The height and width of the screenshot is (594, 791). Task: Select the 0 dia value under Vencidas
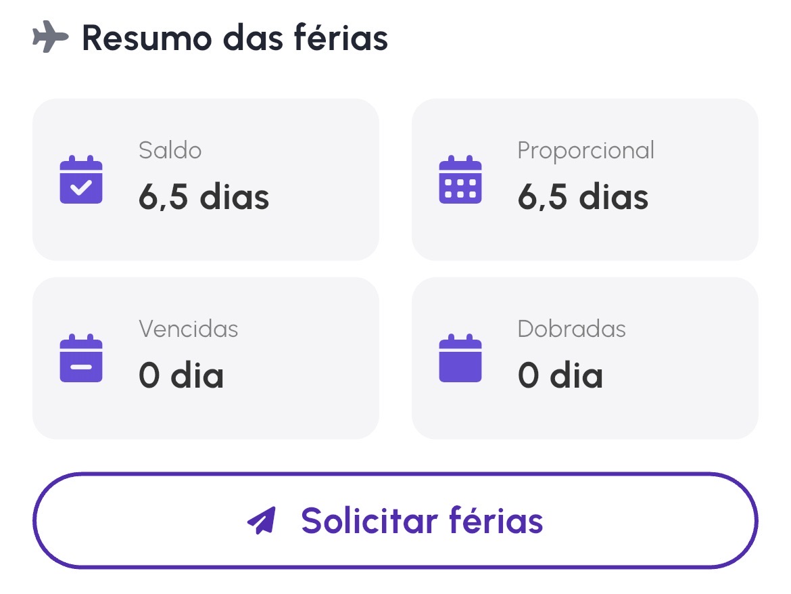181,376
